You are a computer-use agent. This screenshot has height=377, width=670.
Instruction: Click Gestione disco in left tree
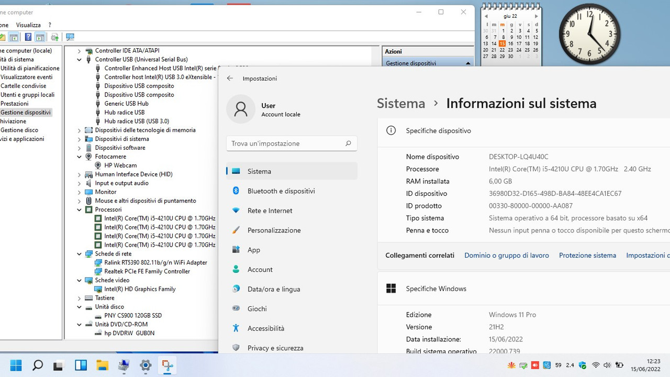pos(19,130)
